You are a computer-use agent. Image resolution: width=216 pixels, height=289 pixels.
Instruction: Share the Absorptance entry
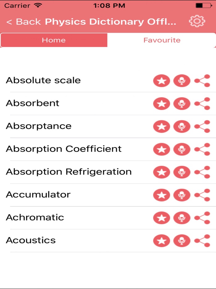tap(202, 127)
